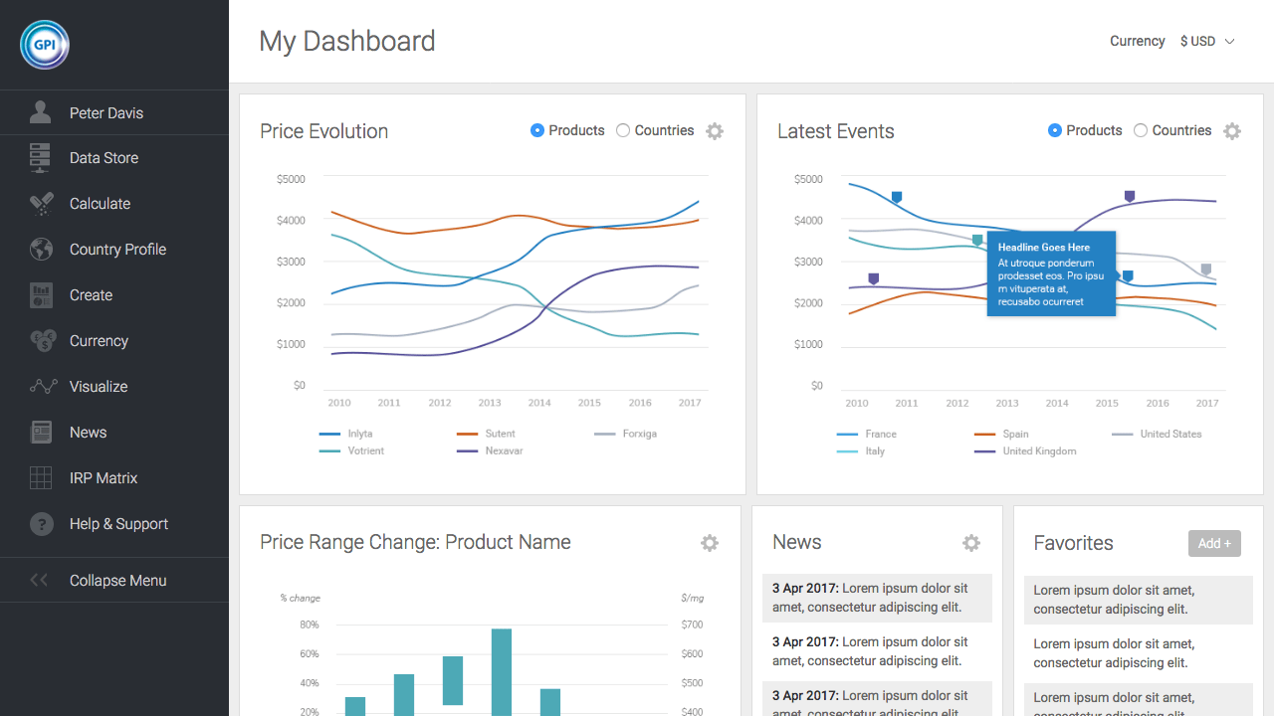Go to the Create menu item
Screen dimensions: 1274x716
(x=91, y=295)
